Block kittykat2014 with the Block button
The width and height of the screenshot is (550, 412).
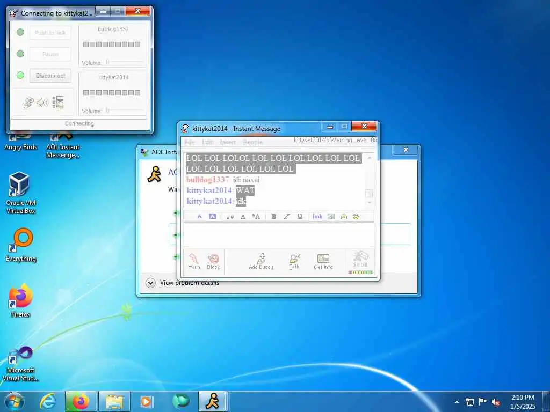point(213,262)
